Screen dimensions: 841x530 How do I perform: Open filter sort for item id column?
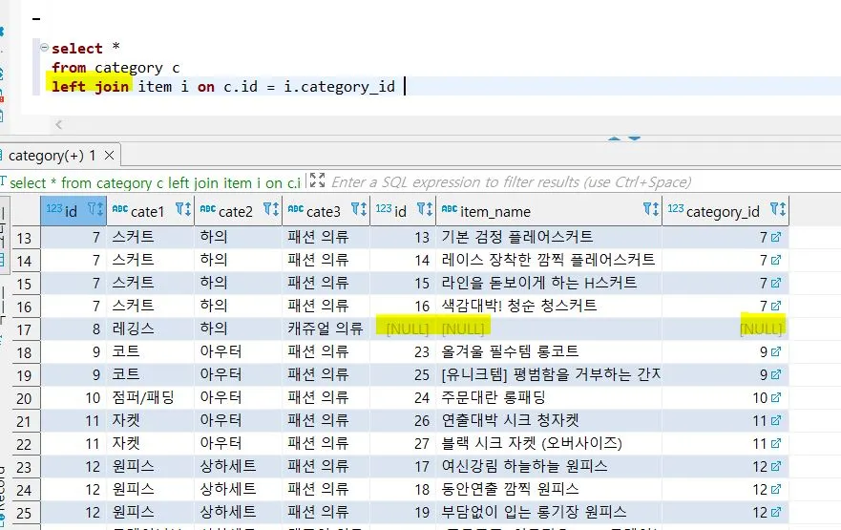pos(424,209)
